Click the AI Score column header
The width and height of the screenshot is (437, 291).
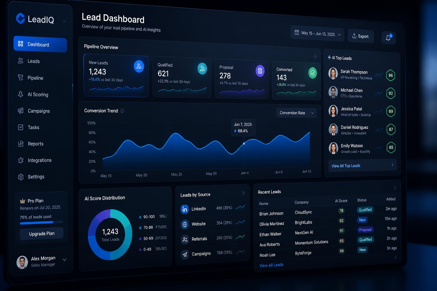(x=341, y=201)
